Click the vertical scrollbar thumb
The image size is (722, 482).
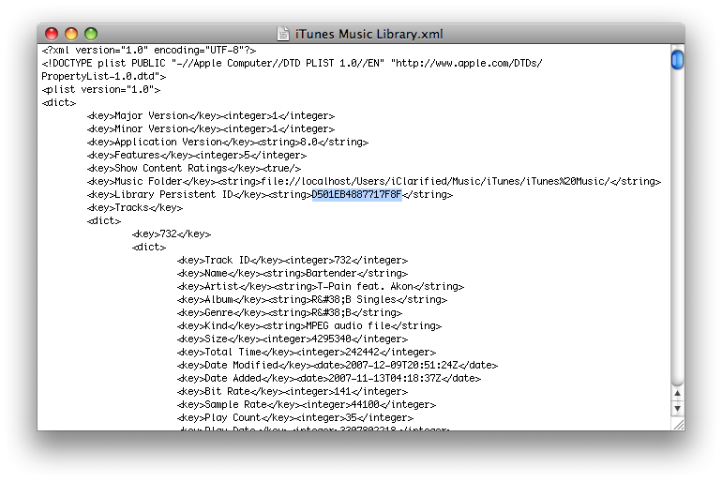click(677, 60)
